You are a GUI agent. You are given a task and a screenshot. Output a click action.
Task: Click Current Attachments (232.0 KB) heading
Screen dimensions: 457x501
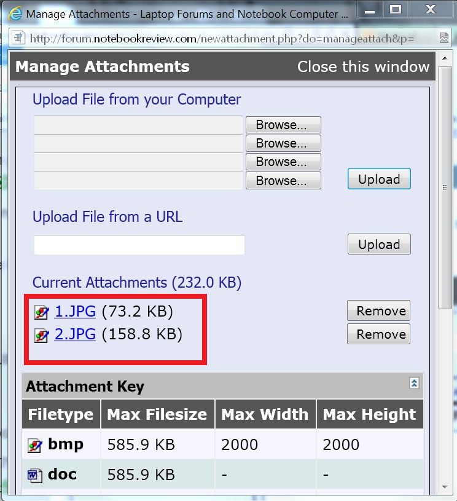pyautogui.click(x=137, y=283)
